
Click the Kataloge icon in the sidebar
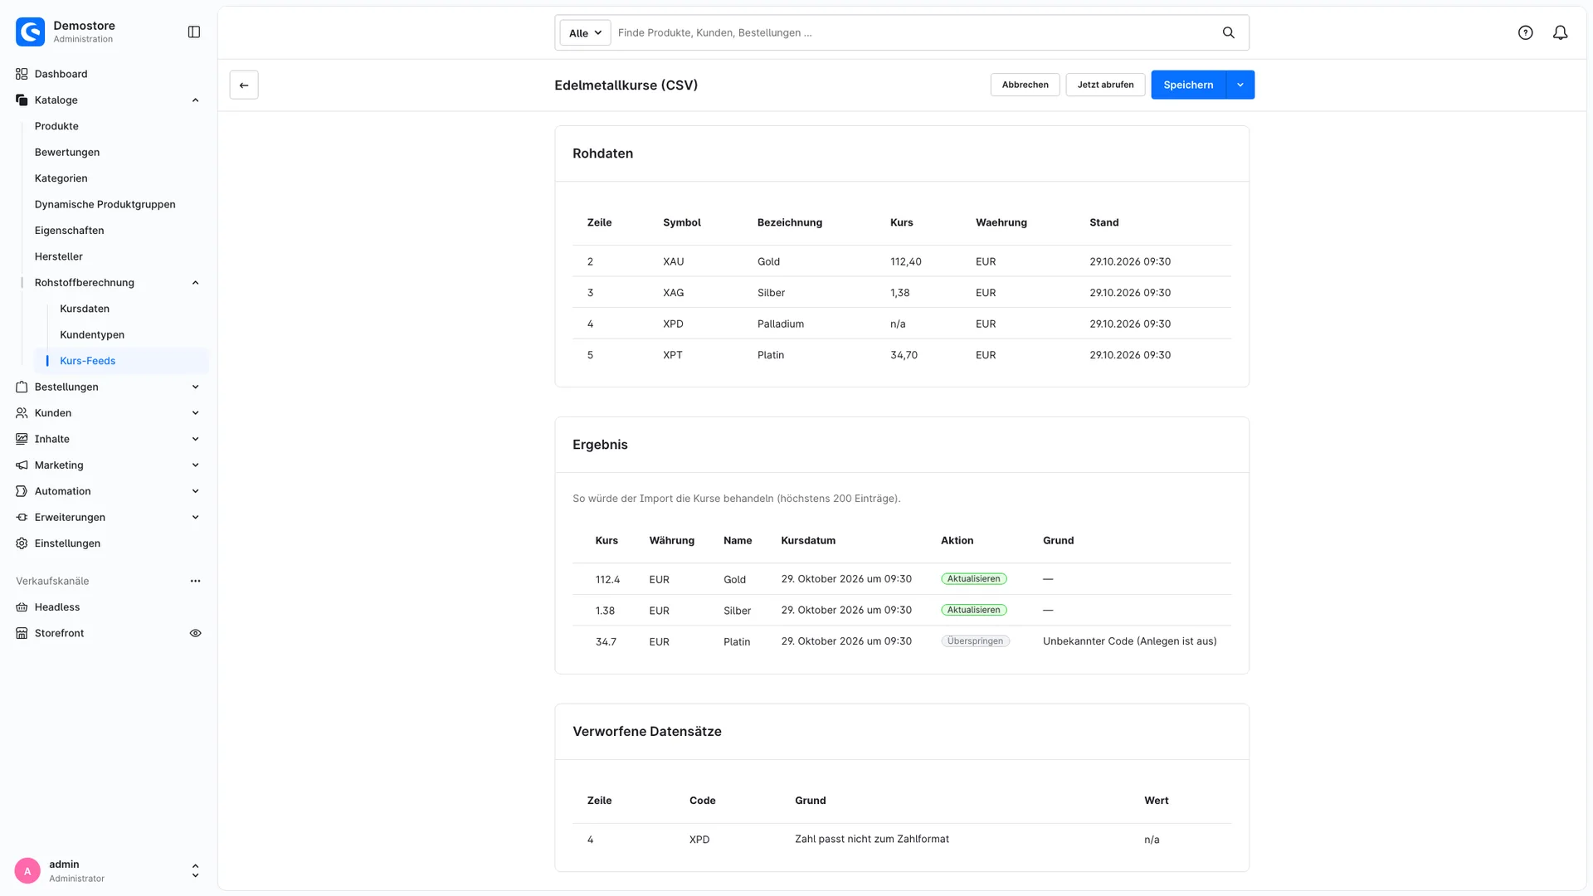(22, 100)
